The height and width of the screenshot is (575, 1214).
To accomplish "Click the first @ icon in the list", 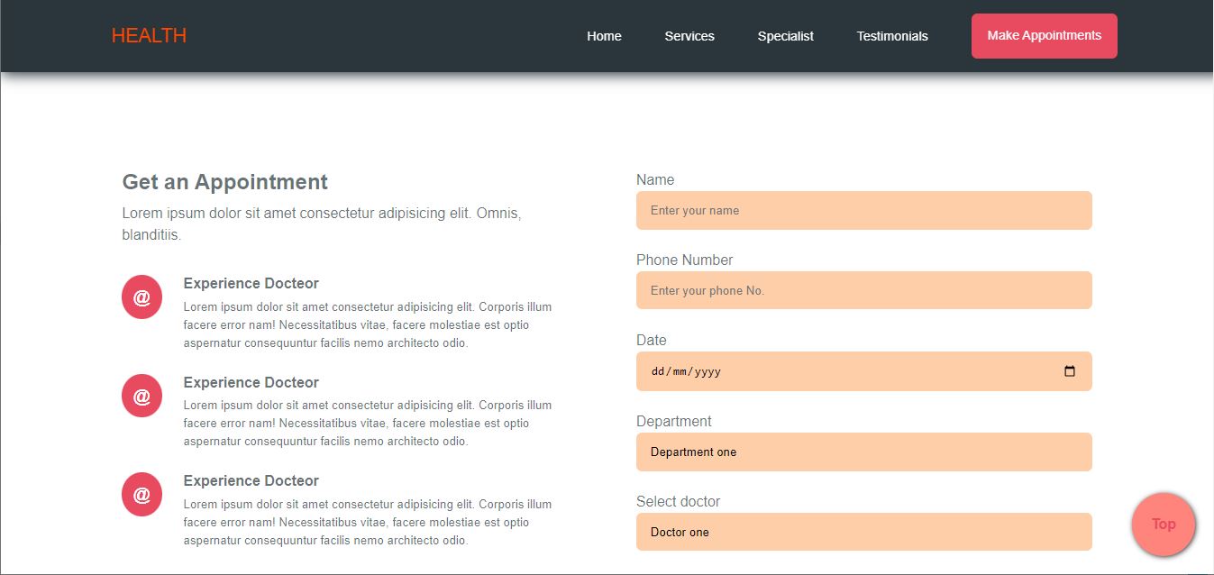I will pyautogui.click(x=141, y=297).
